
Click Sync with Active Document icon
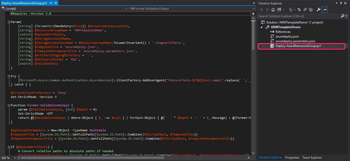coord(299,10)
